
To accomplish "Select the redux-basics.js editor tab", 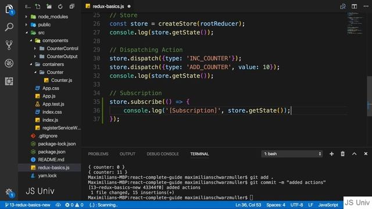I will tap(108, 6).
